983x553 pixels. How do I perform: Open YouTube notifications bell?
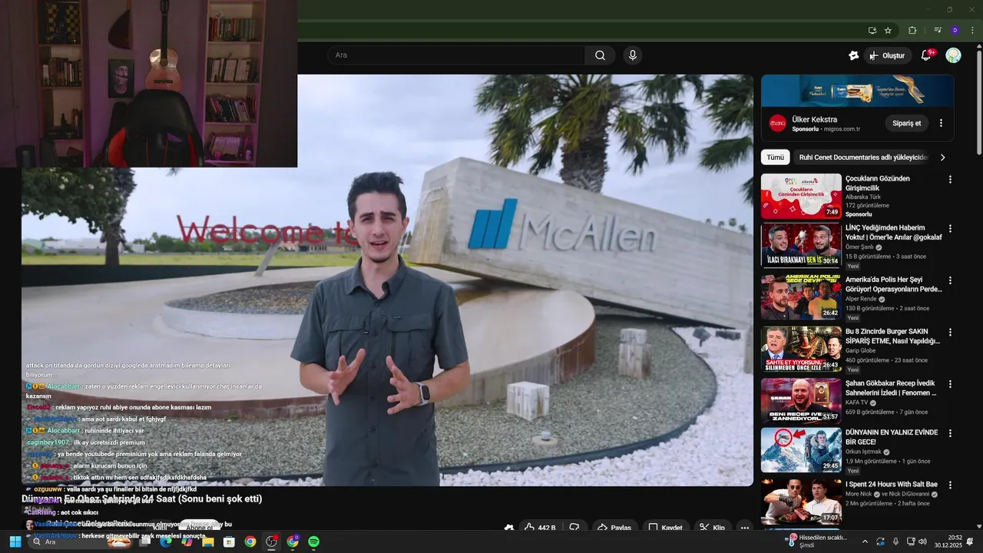click(926, 55)
